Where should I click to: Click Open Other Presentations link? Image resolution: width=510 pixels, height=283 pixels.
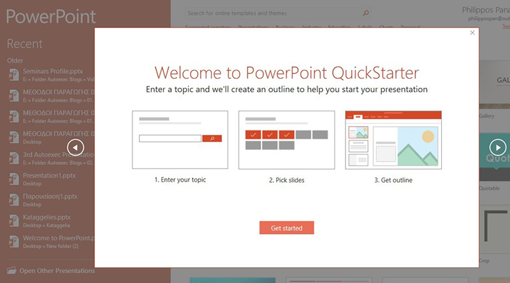click(x=57, y=271)
